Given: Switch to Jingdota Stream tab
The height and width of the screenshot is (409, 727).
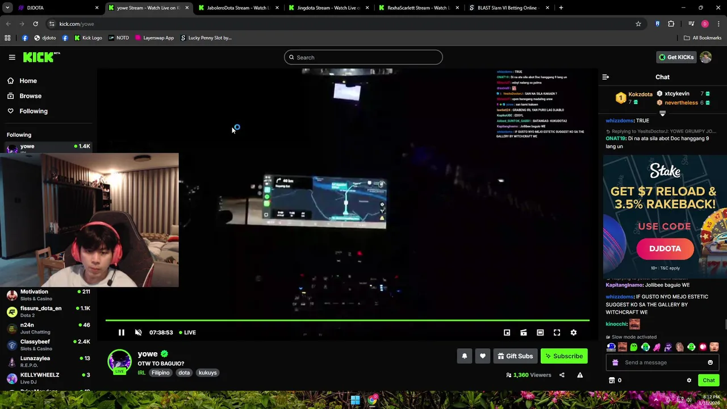Looking at the screenshot, I should tap(329, 8).
